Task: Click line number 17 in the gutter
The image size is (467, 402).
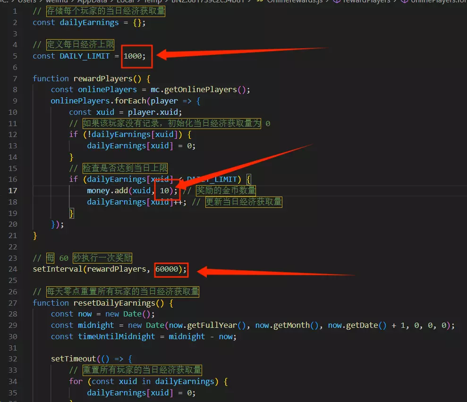Action: tap(13, 191)
